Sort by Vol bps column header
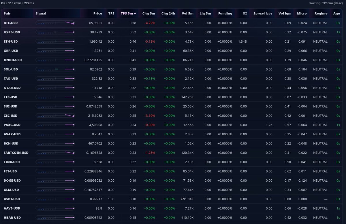 [285, 14]
